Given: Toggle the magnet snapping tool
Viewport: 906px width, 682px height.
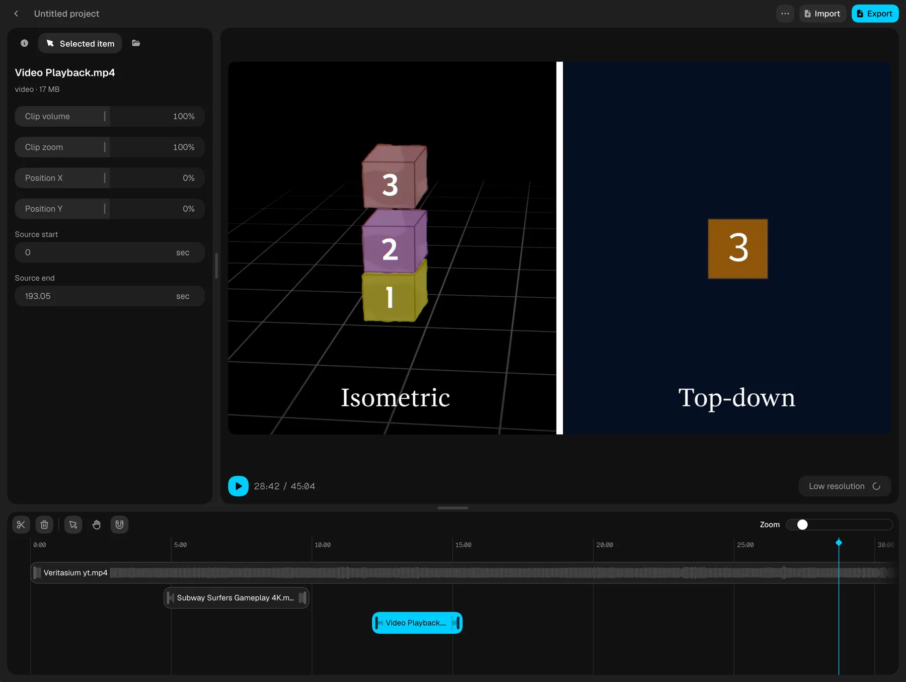Looking at the screenshot, I should tap(119, 525).
